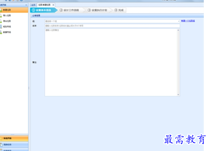
Task: Open 导出任务 in the sidebar
Action: (x=7, y=21)
